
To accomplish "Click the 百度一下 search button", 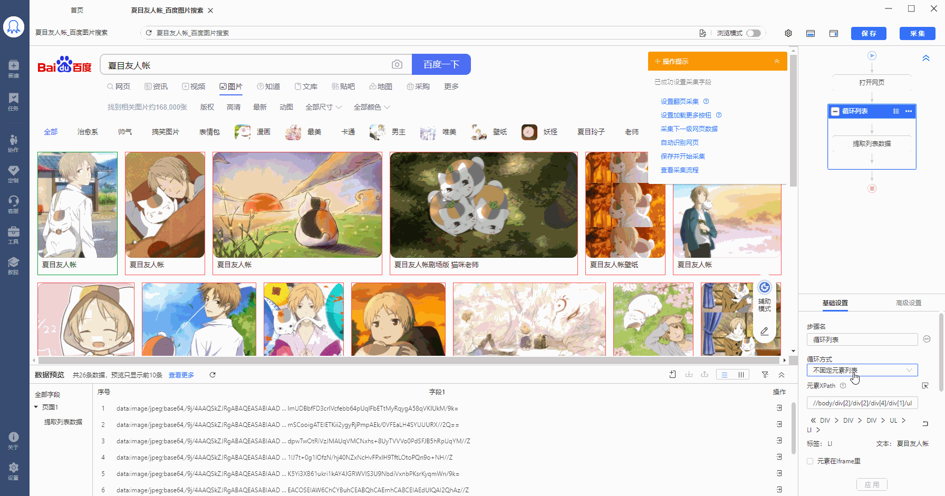I will click(x=441, y=64).
